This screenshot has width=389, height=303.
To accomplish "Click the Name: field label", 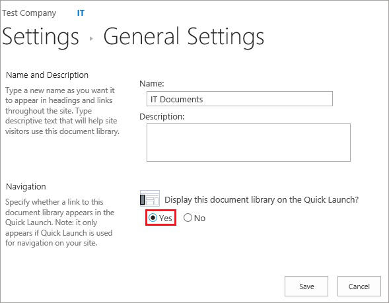I will point(152,84).
